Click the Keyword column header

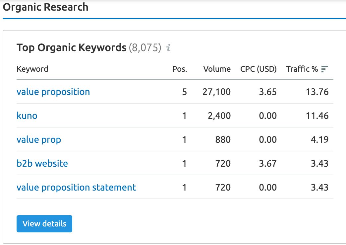pyautogui.click(x=32, y=69)
